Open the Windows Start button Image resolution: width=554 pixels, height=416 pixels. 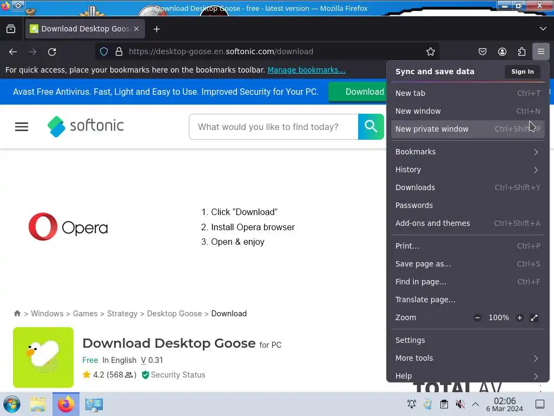[12, 404]
